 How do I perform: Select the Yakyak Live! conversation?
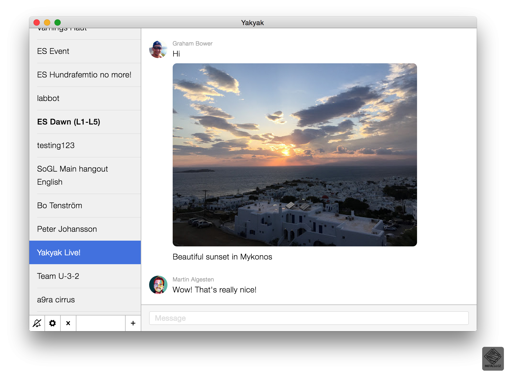coord(85,252)
